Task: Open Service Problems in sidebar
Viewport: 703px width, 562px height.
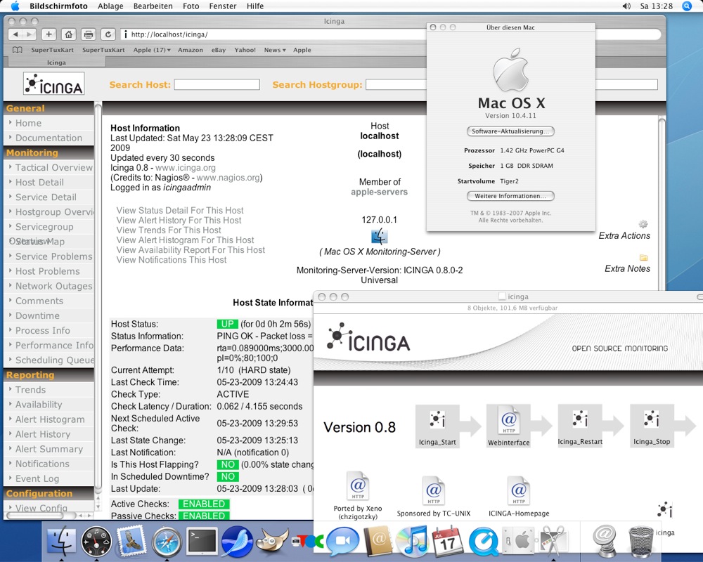Action: click(54, 256)
